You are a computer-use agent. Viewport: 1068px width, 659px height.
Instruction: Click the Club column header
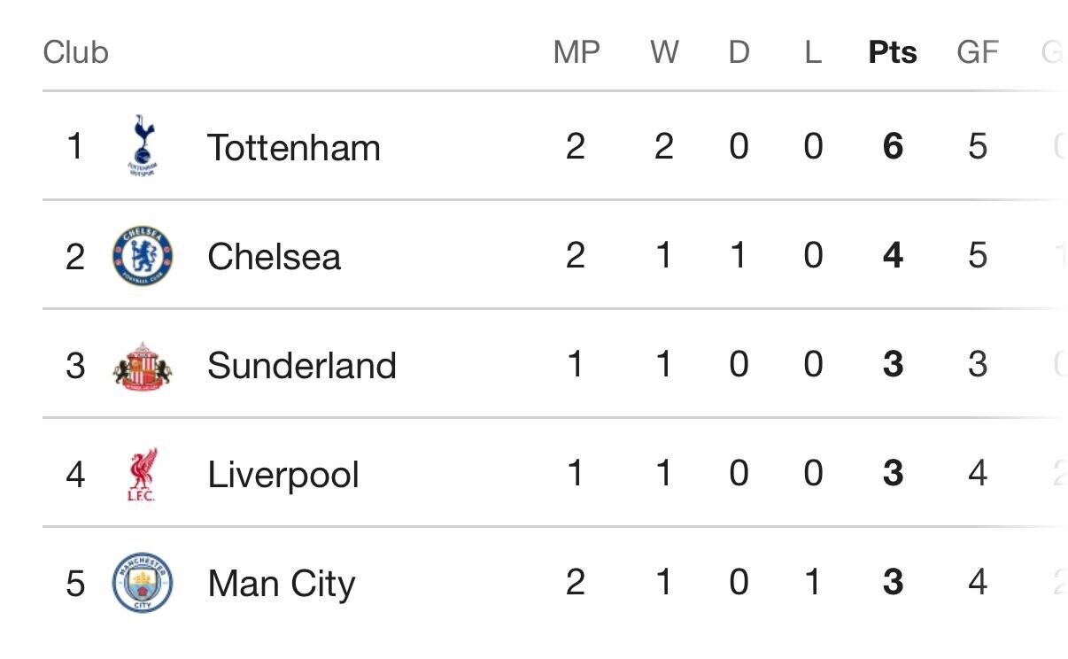(x=75, y=52)
